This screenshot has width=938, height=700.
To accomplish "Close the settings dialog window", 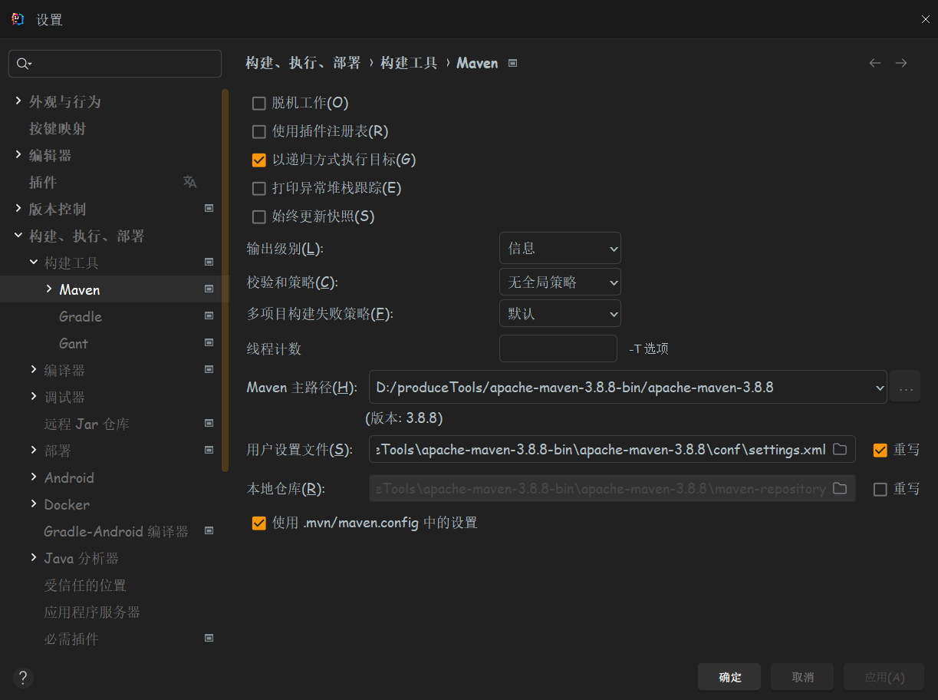I will [x=926, y=19].
